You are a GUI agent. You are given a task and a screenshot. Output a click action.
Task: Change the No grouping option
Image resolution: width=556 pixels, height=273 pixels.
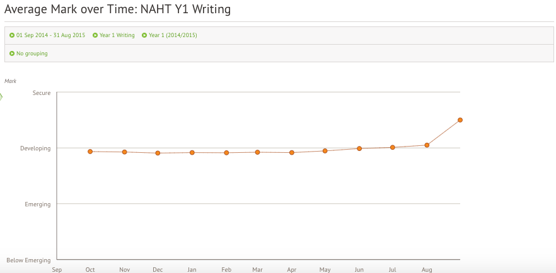[x=32, y=53]
